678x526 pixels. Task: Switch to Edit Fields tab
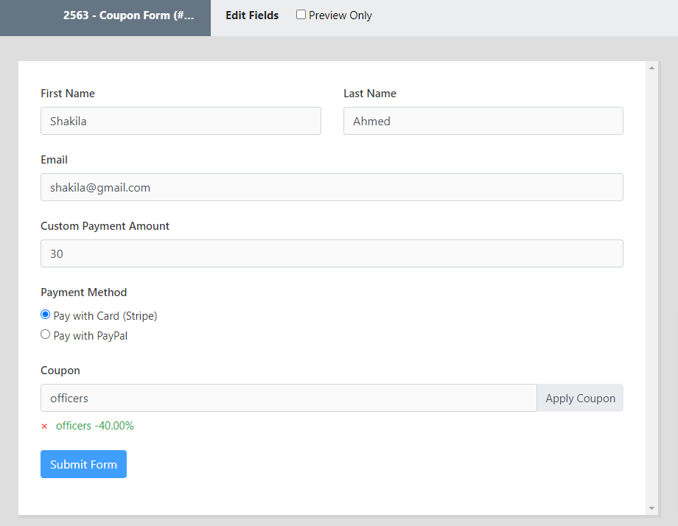click(252, 15)
